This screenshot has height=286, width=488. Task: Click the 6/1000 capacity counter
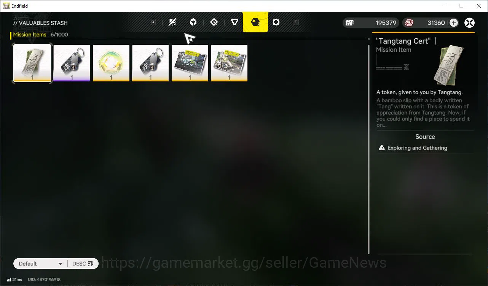59,35
